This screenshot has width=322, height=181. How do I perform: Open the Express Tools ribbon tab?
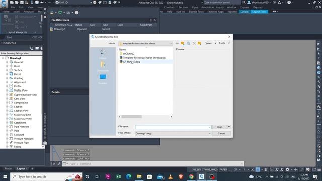coord(196,12)
